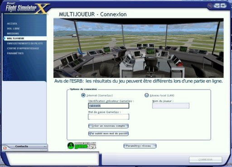Click the round icon left of minimize

pos(210,6)
